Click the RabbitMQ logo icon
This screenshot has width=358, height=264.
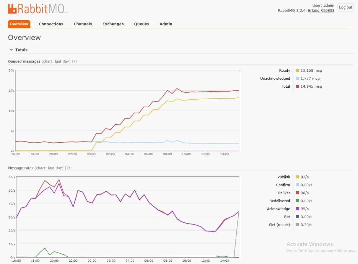(12, 9)
